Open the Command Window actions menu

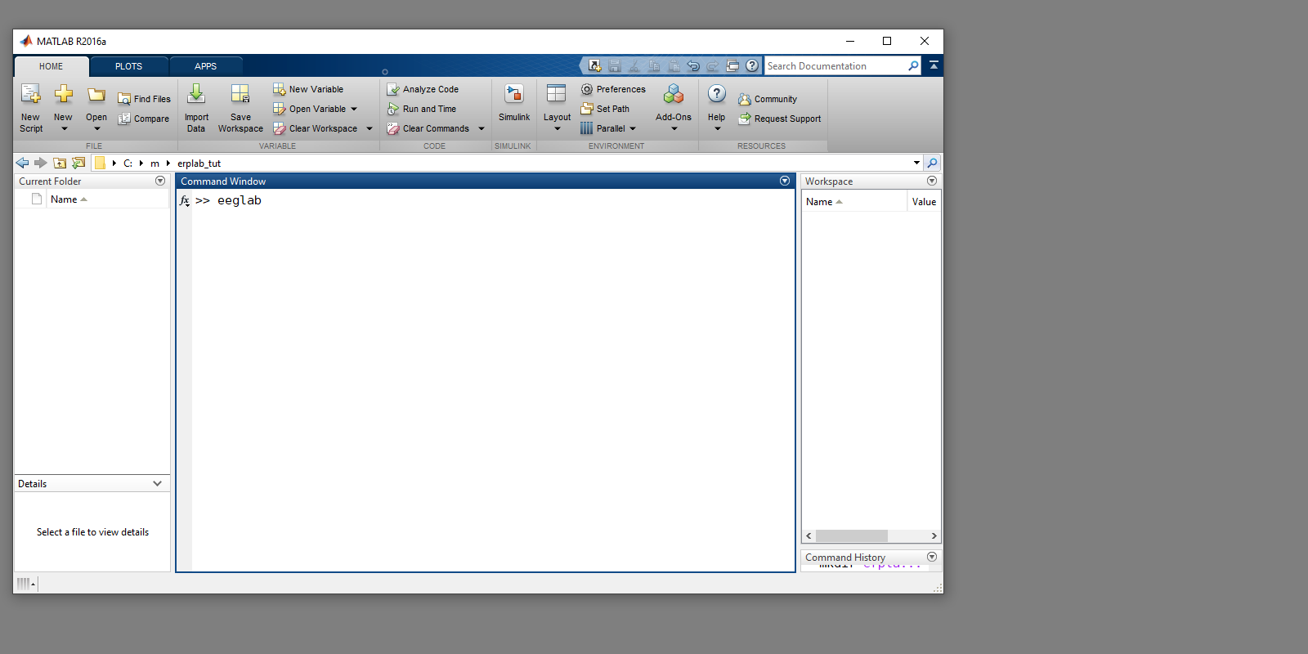point(785,181)
